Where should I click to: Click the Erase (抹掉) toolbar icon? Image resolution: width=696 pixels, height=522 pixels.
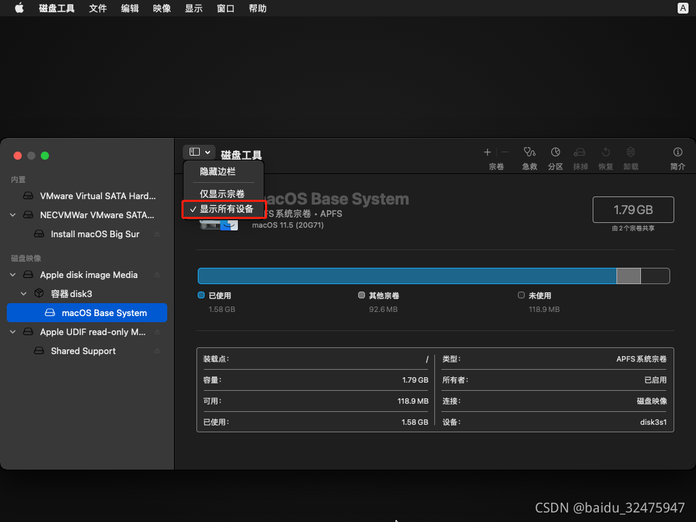click(580, 152)
